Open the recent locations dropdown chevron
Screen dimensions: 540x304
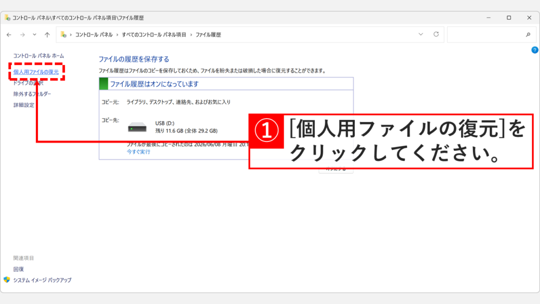[34, 34]
